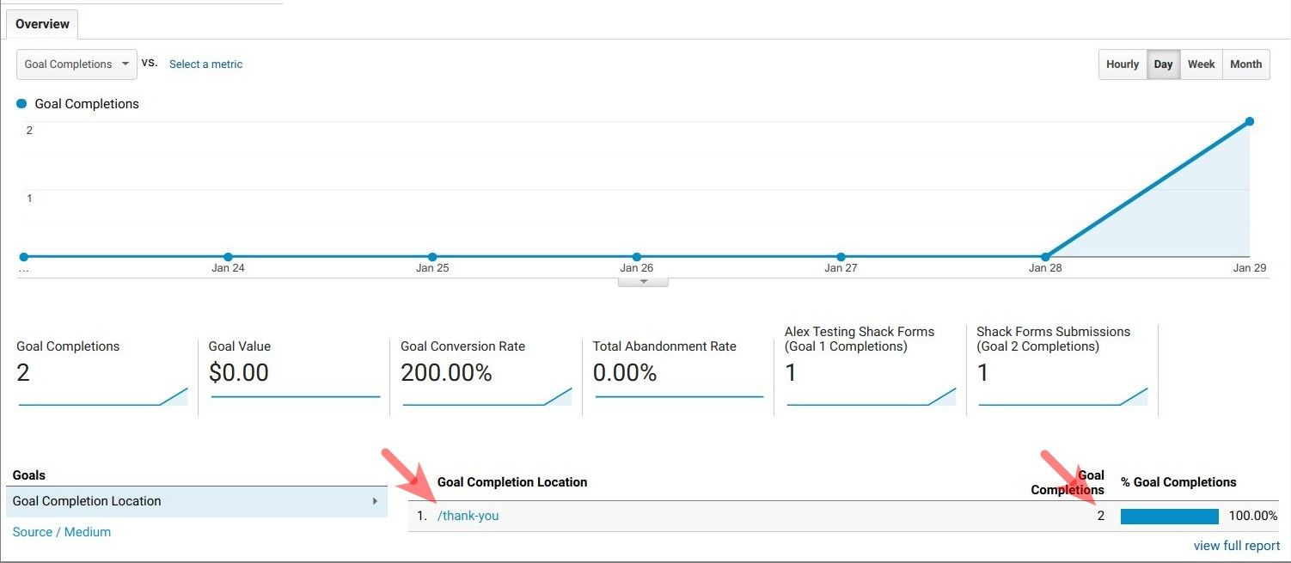Open the /thank-you goal location link
This screenshot has width=1291, height=563.
point(468,516)
